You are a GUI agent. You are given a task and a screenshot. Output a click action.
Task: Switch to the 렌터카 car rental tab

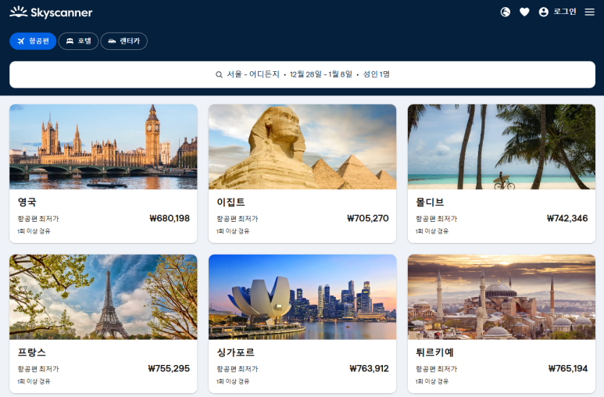pos(124,41)
